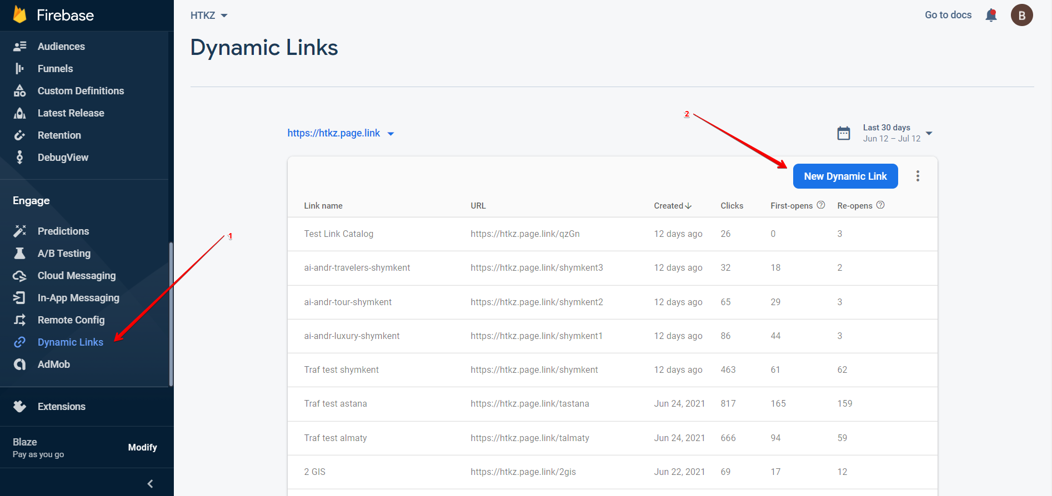
Task: Open Cloud Messaging in the sidebar
Action: tap(77, 276)
